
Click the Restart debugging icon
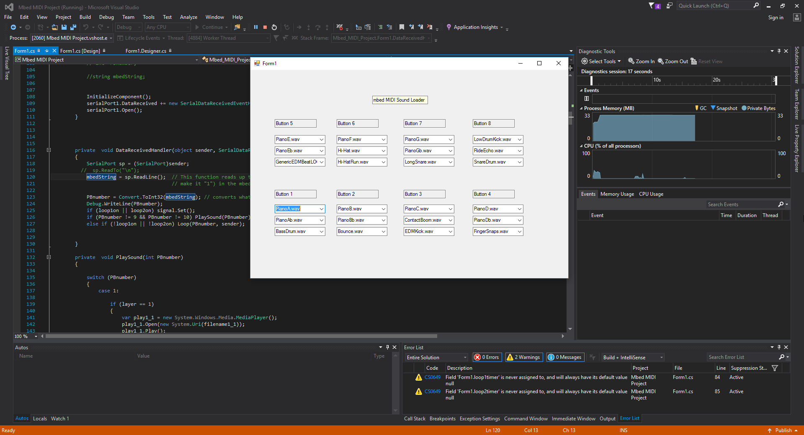point(274,27)
